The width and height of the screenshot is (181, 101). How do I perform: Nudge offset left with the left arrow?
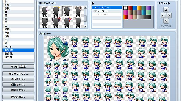[163, 15]
